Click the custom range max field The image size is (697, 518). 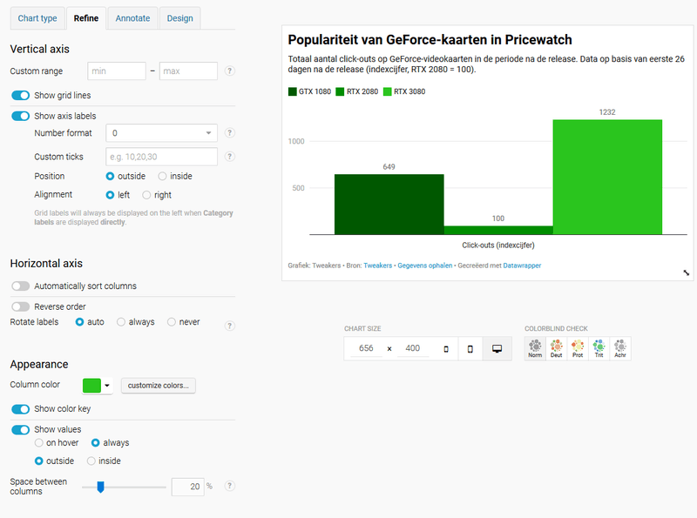(x=188, y=71)
